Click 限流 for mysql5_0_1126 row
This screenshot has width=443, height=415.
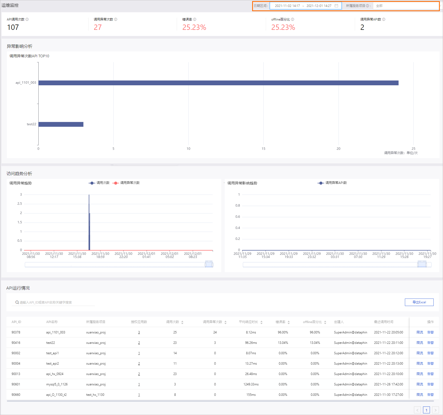420,384
